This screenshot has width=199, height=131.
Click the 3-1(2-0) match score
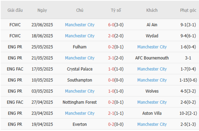coord(116,58)
